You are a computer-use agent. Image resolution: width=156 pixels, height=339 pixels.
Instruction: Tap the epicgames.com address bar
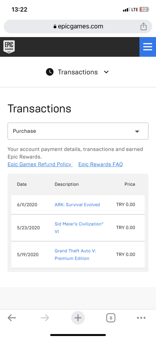pyautogui.click(x=78, y=27)
